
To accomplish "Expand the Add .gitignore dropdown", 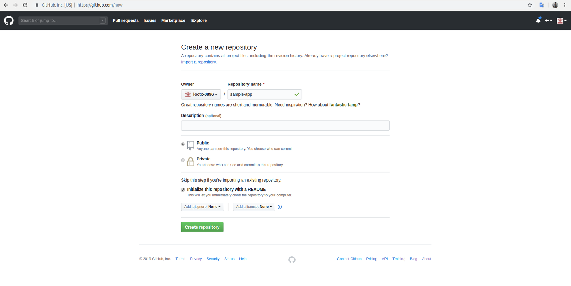I will (202, 207).
